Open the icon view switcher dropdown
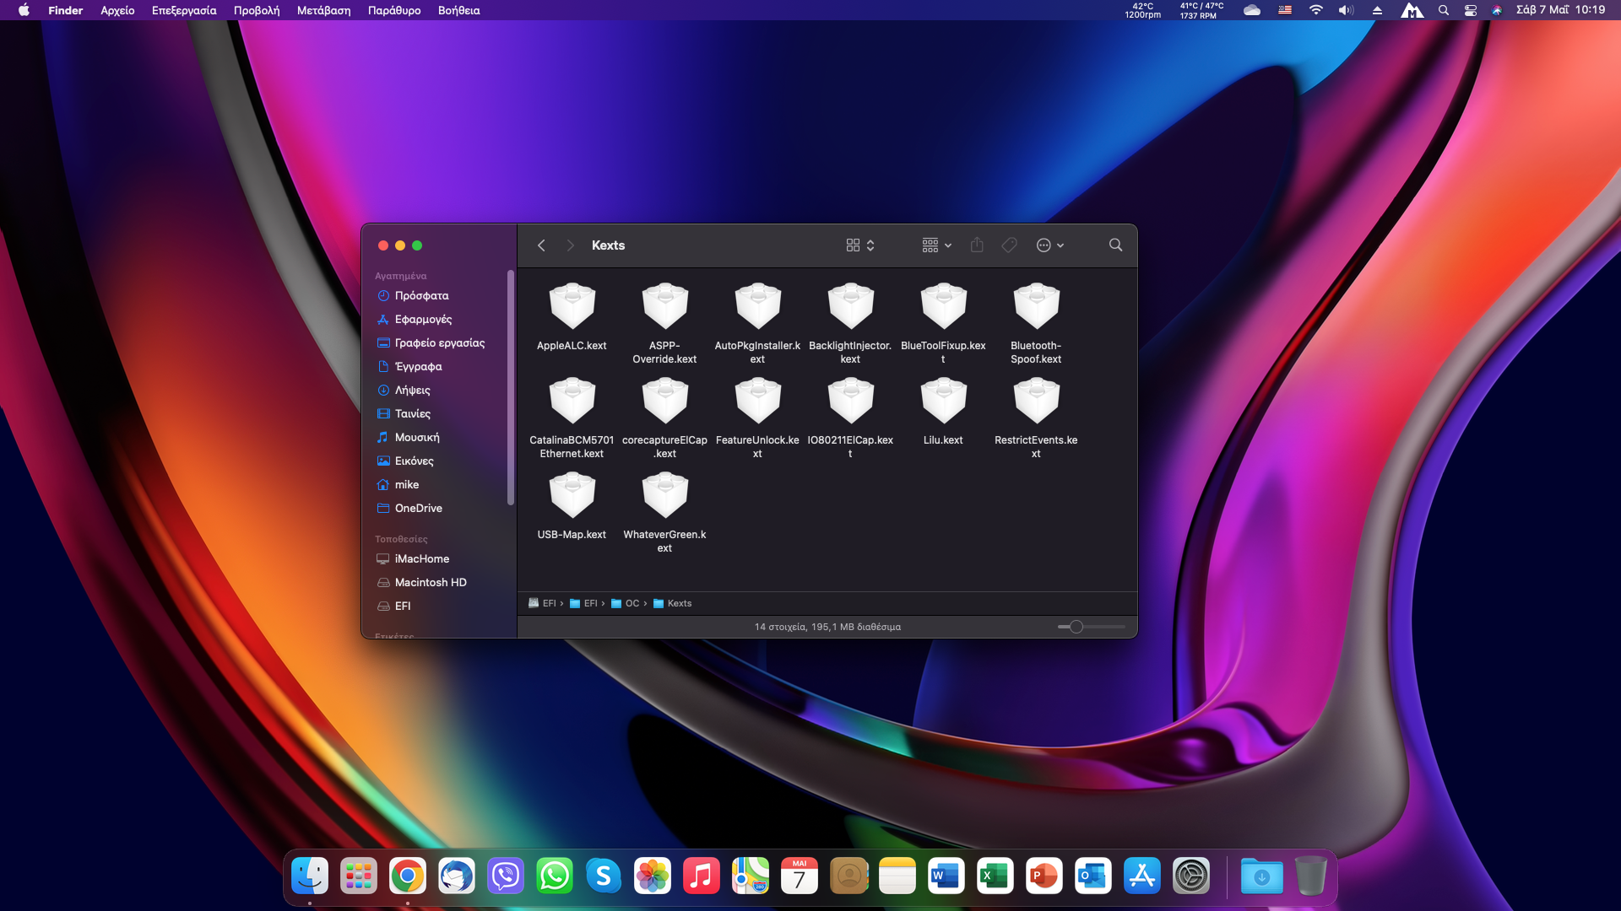Image resolution: width=1621 pixels, height=911 pixels. click(860, 245)
